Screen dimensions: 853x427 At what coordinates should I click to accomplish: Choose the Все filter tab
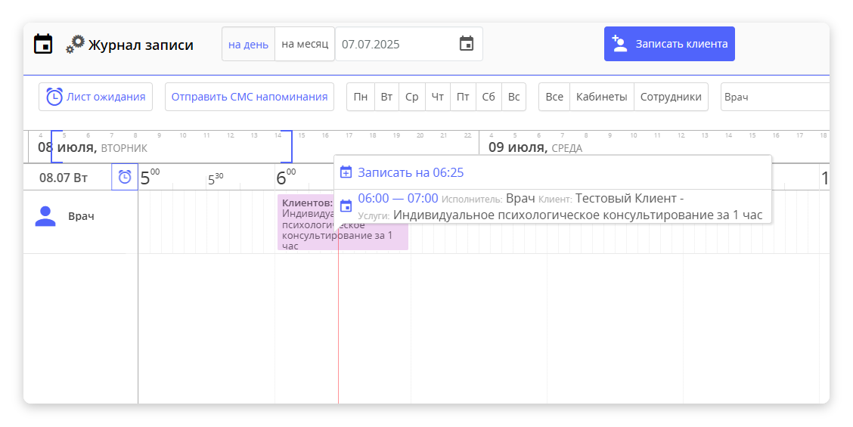click(x=554, y=97)
